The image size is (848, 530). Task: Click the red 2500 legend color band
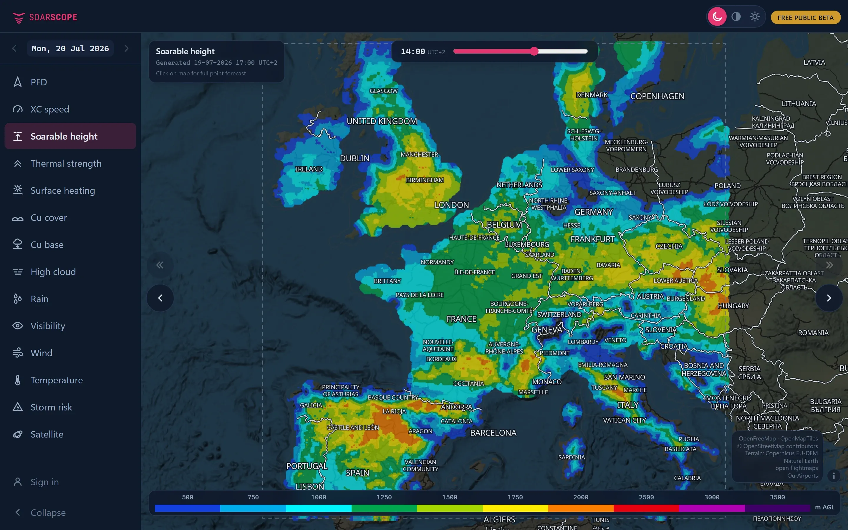[646, 508]
